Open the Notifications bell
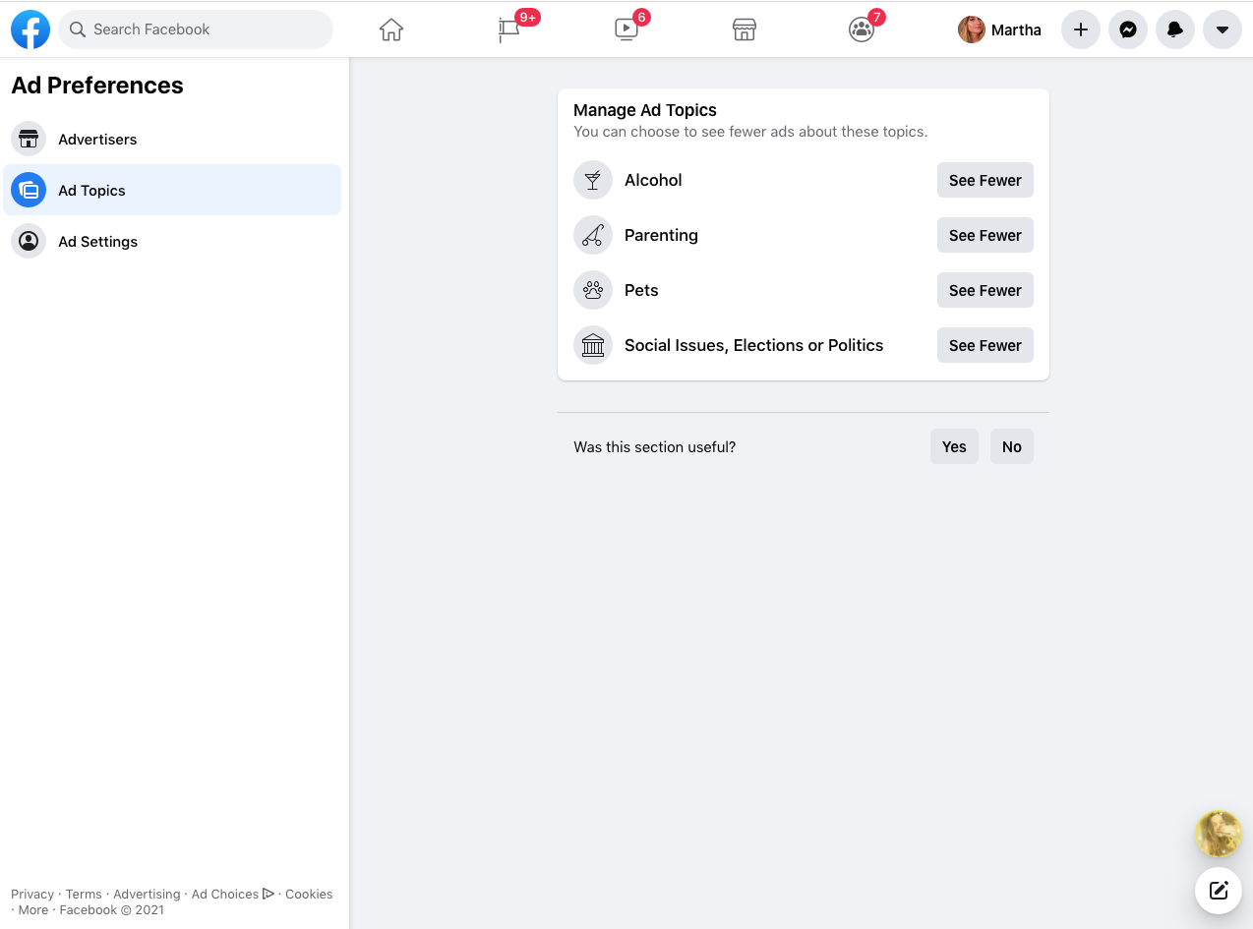This screenshot has width=1253, height=929. [1175, 29]
